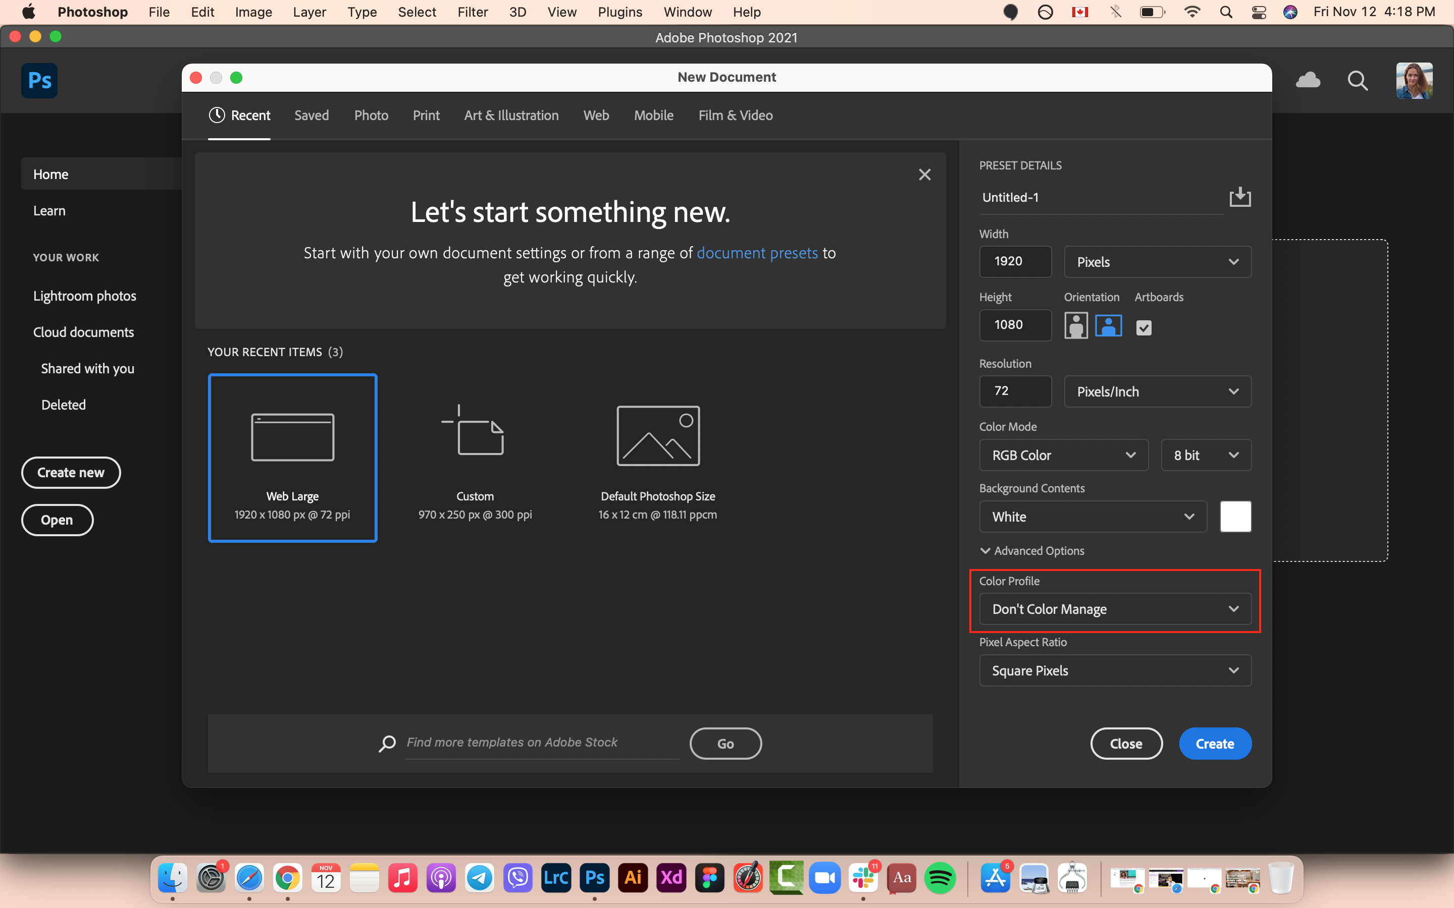The image size is (1454, 908).
Task: Open Podcasts from the dock
Action: [441, 878]
